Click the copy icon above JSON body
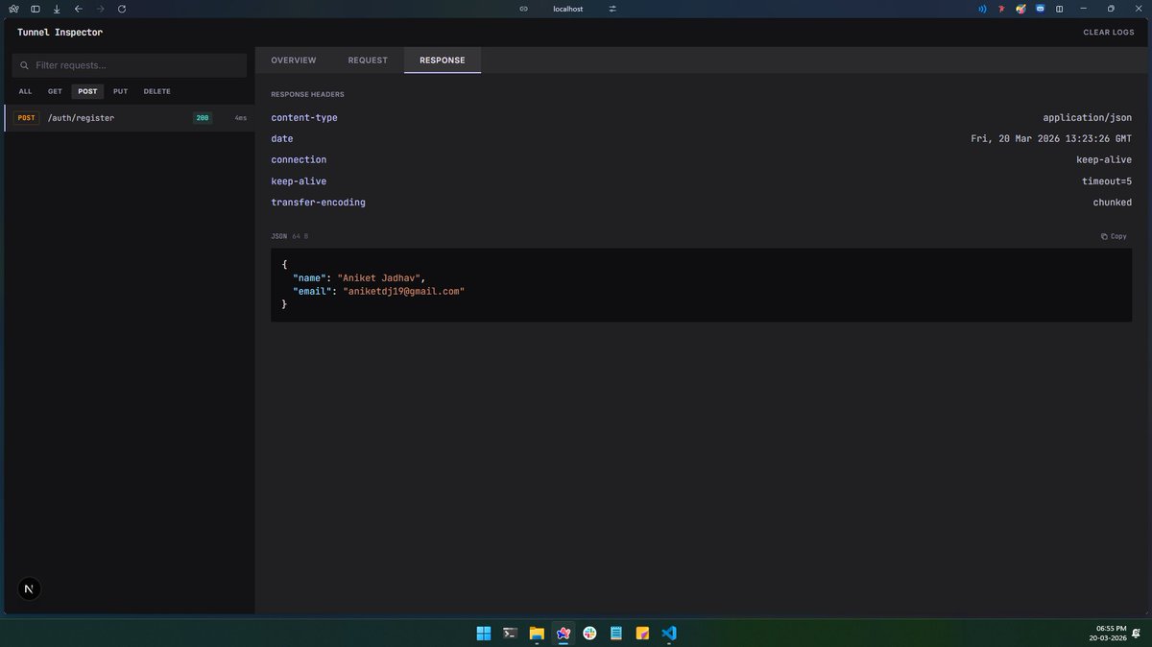Image resolution: width=1152 pixels, height=647 pixels. point(1104,236)
